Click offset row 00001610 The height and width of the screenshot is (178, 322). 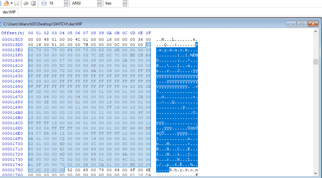pyautogui.click(x=12, y=66)
